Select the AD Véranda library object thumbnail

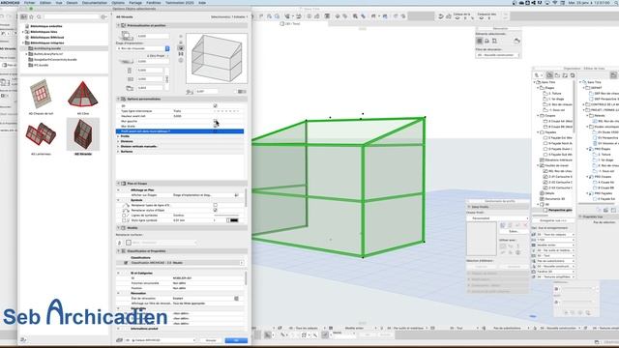point(83,134)
